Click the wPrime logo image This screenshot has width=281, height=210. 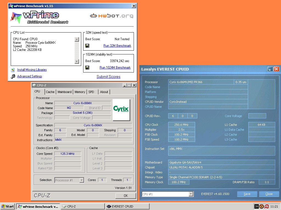(x=39, y=17)
